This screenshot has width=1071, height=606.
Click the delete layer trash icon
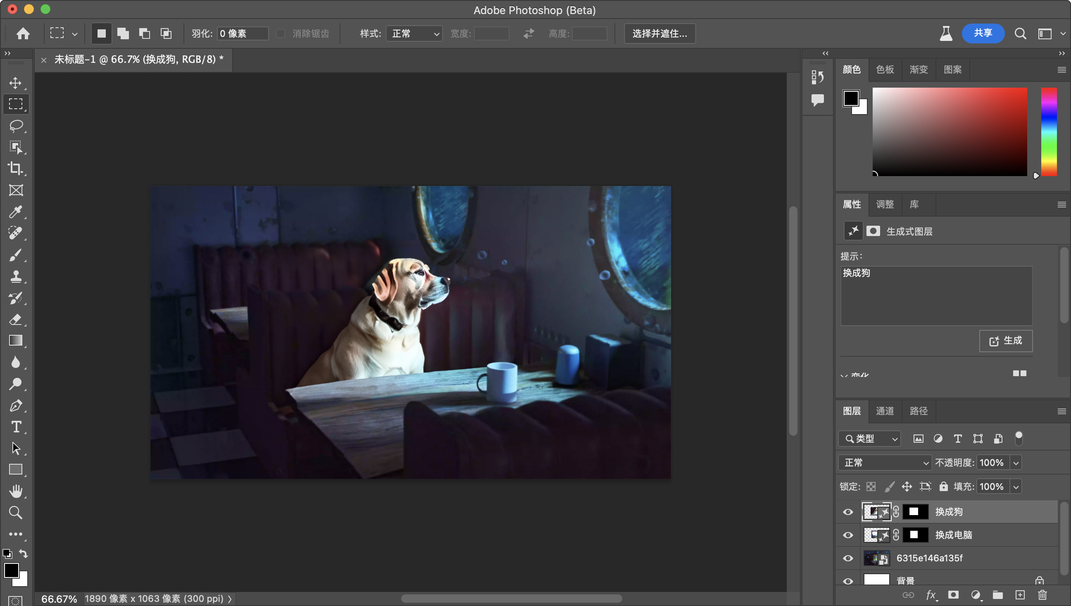1042,595
